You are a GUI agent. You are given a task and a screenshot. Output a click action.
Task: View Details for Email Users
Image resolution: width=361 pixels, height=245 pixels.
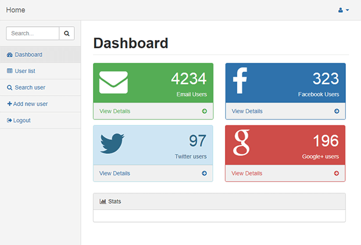tap(115, 111)
